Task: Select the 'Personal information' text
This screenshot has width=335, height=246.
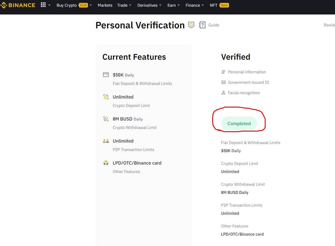Action: [247, 72]
